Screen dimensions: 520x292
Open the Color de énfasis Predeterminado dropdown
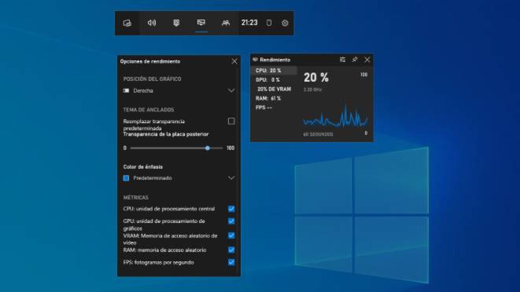point(231,178)
